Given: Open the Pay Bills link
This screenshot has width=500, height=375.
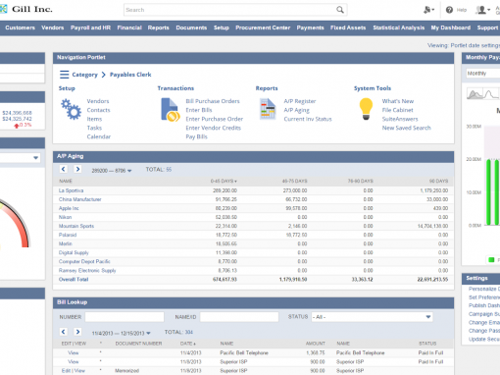Looking at the screenshot, I should pyautogui.click(x=196, y=136).
